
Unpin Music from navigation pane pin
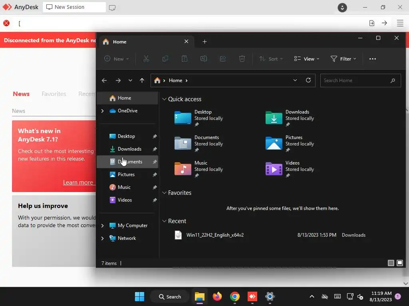155,187
